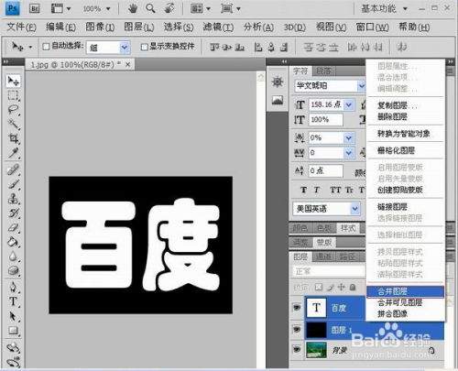The height and width of the screenshot is (371, 458).
Task: Open the 文件(F) menu
Action: [21, 27]
